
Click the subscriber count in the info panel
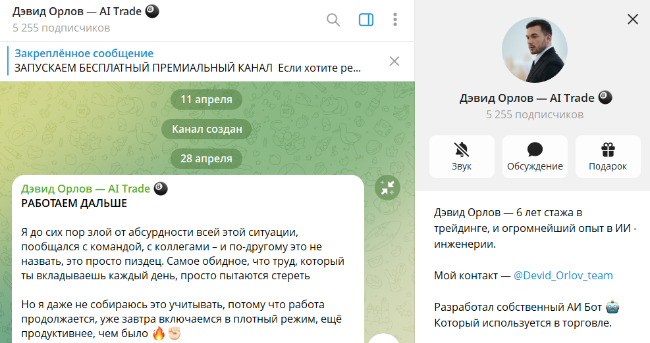pyautogui.click(x=534, y=114)
